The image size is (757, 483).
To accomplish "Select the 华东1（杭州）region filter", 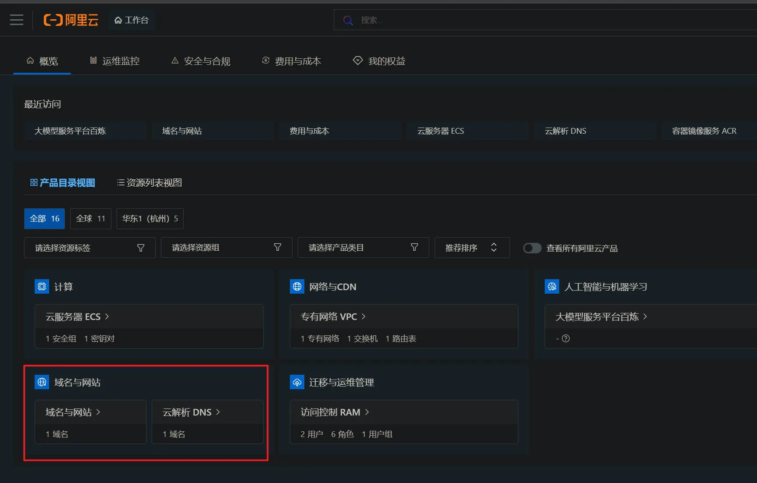I will pyautogui.click(x=150, y=219).
